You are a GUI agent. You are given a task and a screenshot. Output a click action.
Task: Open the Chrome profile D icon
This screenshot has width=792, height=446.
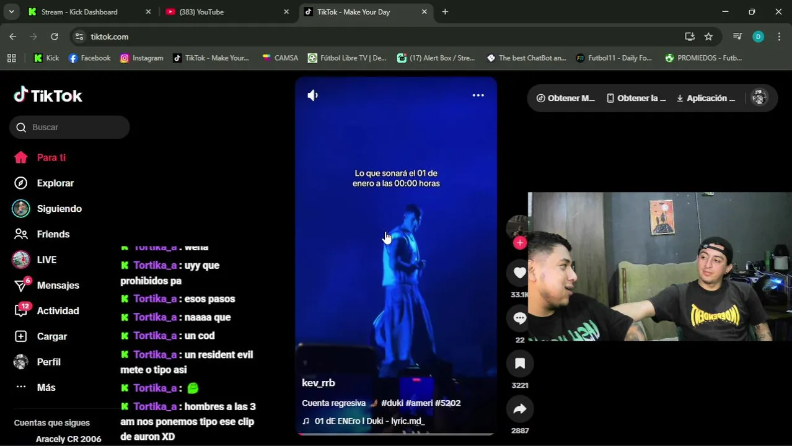pyautogui.click(x=758, y=37)
